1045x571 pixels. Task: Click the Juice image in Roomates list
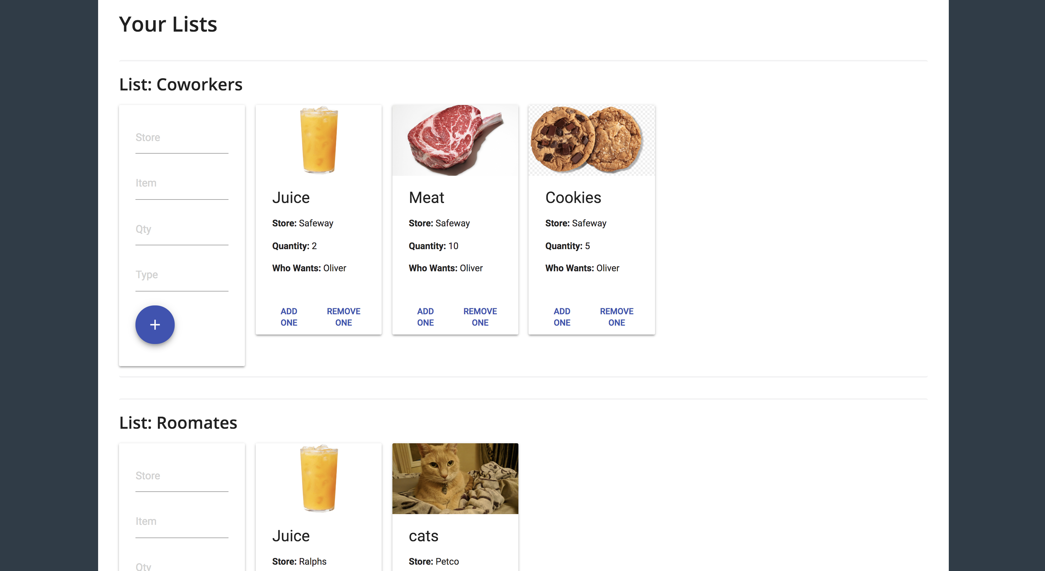318,479
